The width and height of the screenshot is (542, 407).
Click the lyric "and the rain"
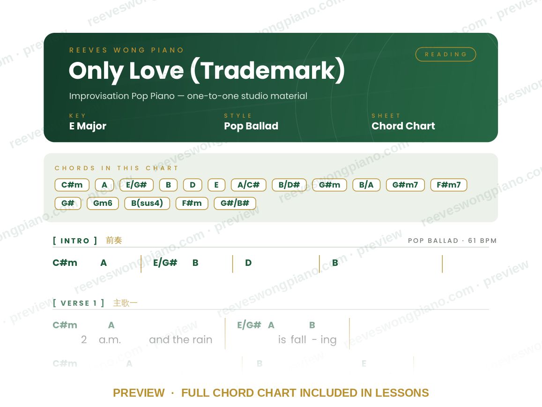pos(180,340)
